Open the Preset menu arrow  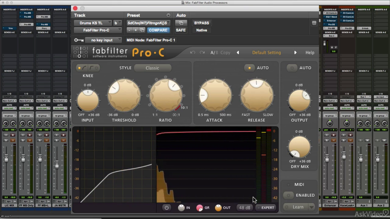click(168, 15)
